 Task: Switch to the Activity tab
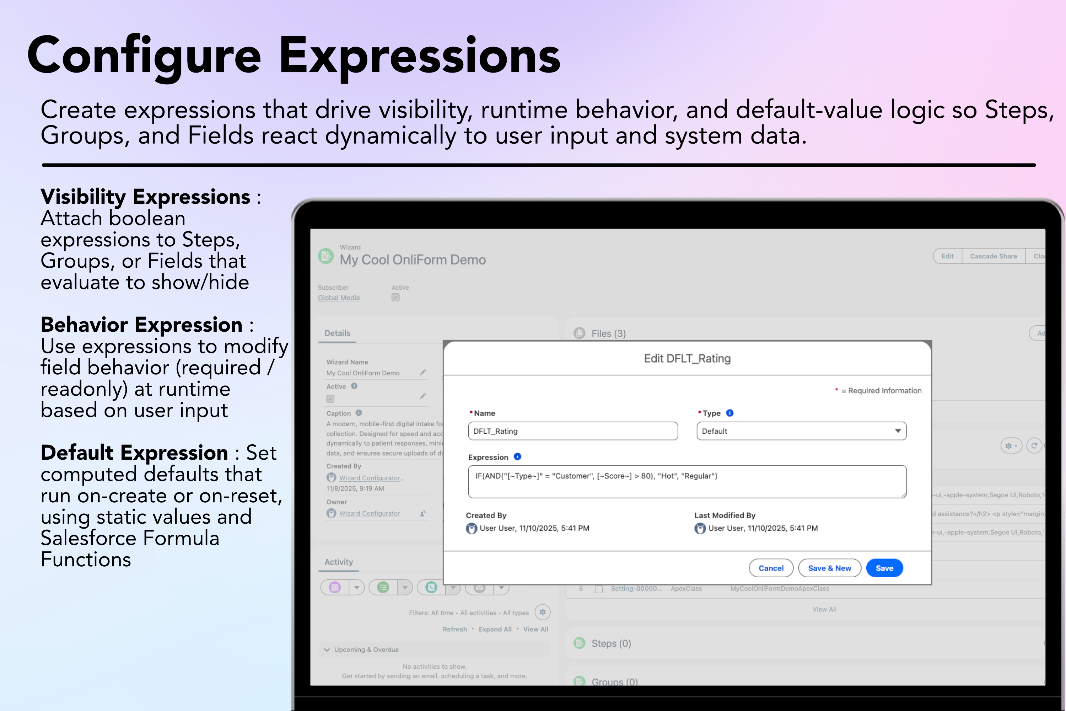[339, 562]
